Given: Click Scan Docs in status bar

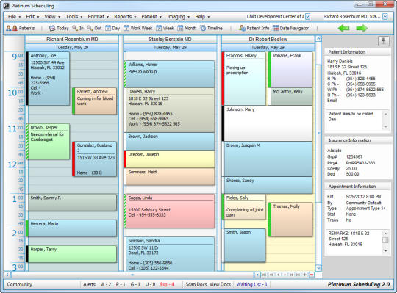Looking at the screenshot, I should click(x=196, y=284).
